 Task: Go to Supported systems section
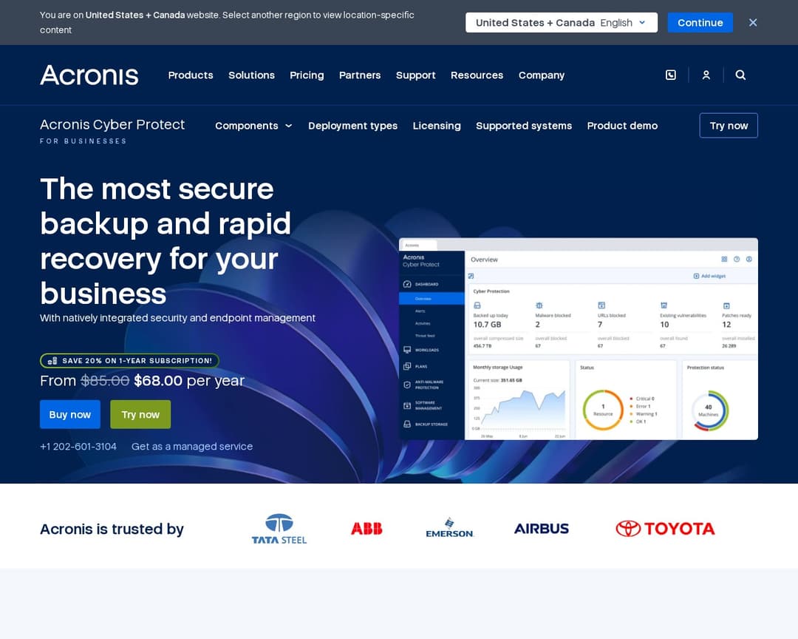[x=524, y=126]
